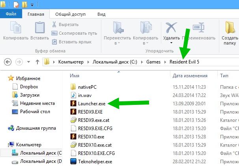Click the Вставить paste icon
Screen dimensions: 239x166
(40, 28)
